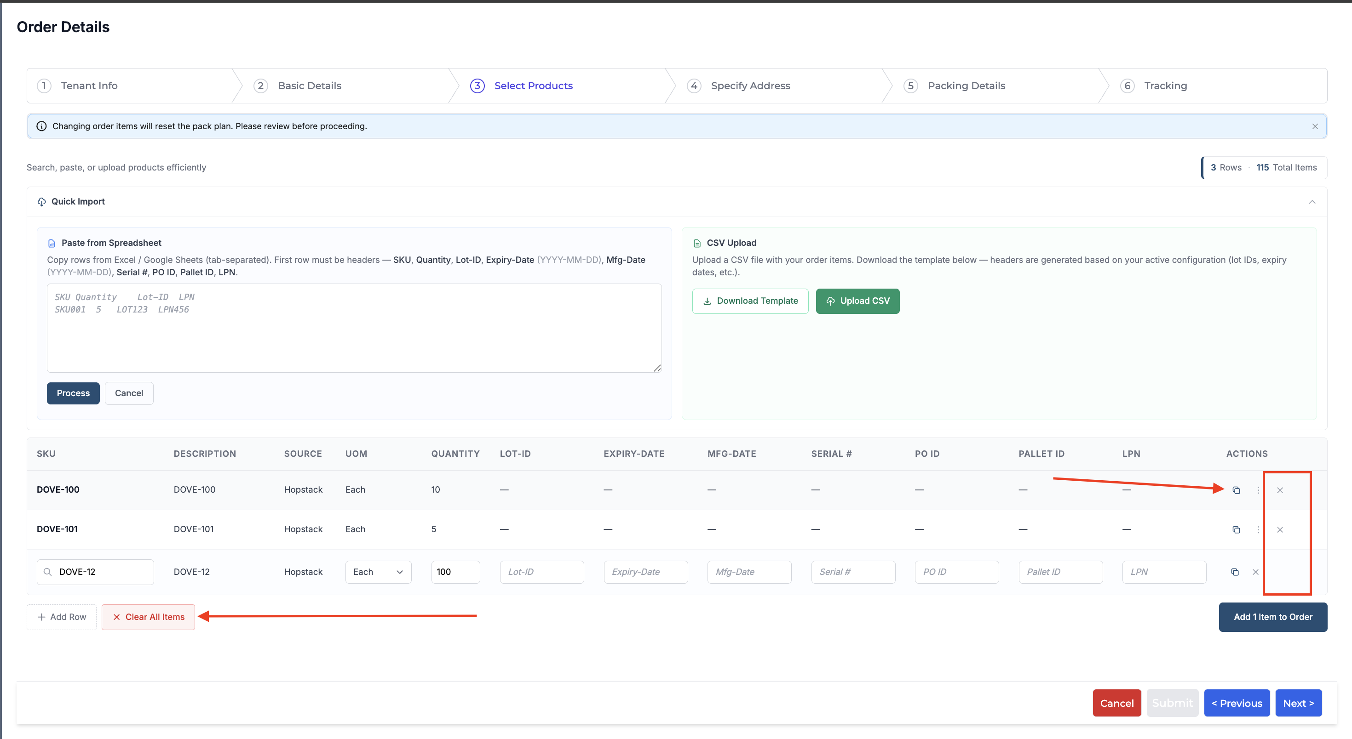1352x739 pixels.
Task: Click the info icon in the warning banner
Action: coord(41,126)
